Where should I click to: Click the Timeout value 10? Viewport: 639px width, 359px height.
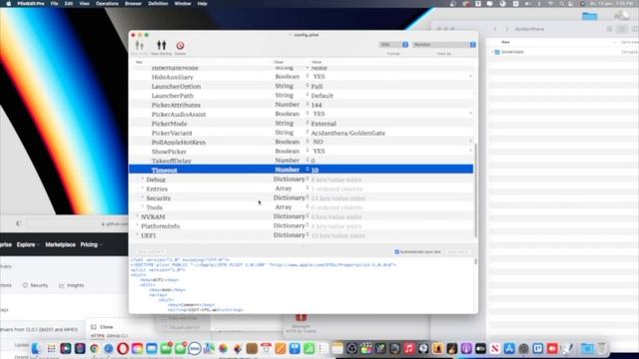point(315,171)
